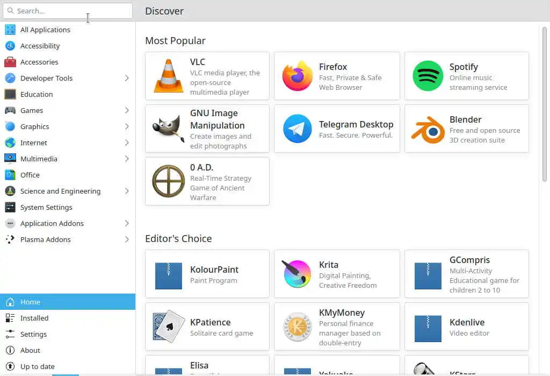The image size is (550, 376).
Task: Click the GCompris title text
Action: [469, 260]
